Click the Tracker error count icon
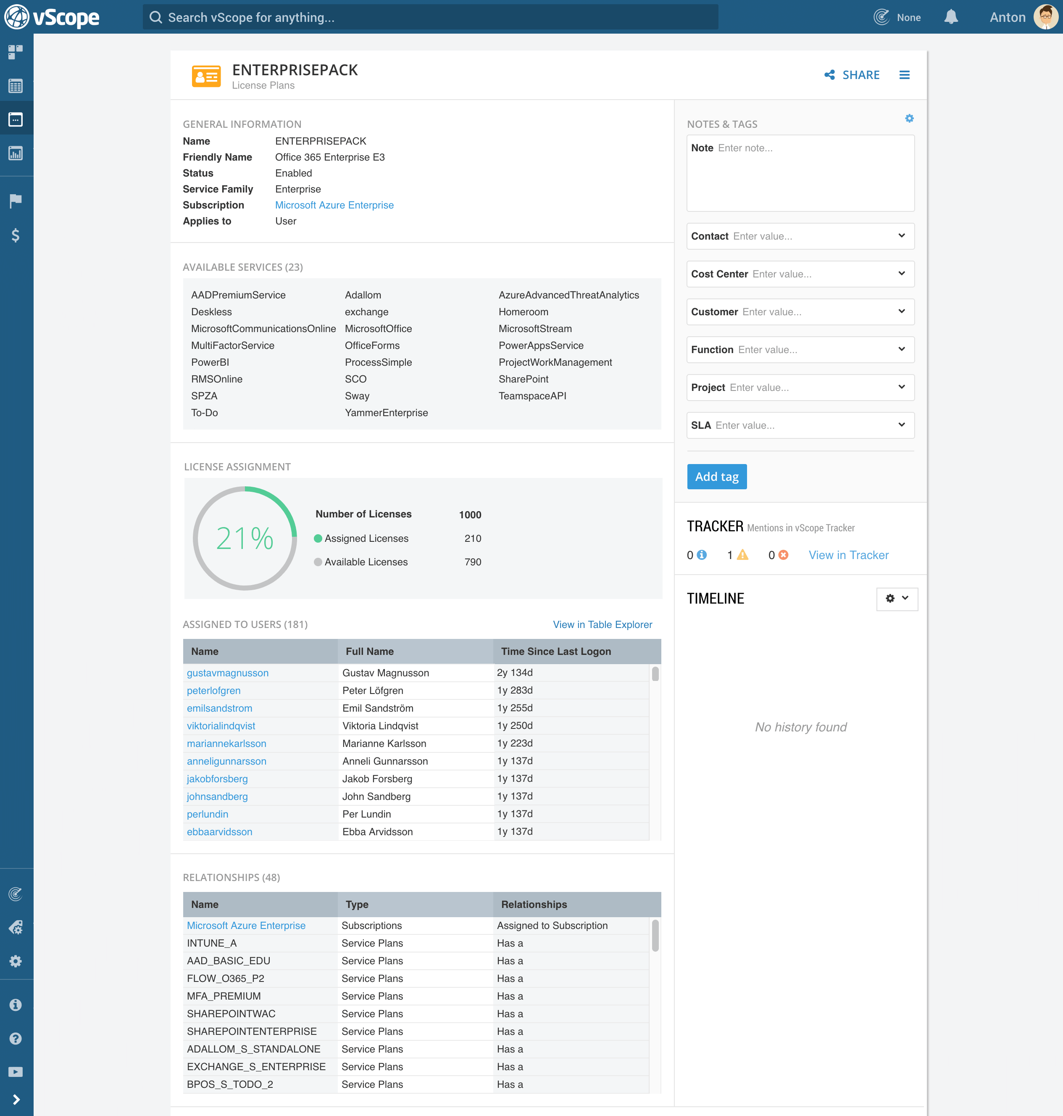The image size is (1063, 1116). [783, 555]
